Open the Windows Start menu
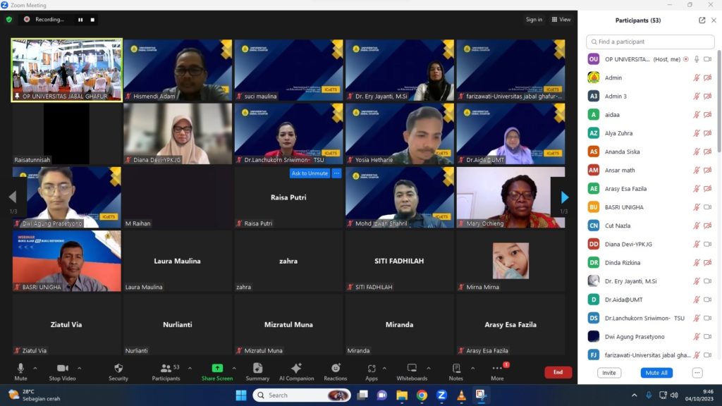Screen dimensions: 722x406 [241, 395]
